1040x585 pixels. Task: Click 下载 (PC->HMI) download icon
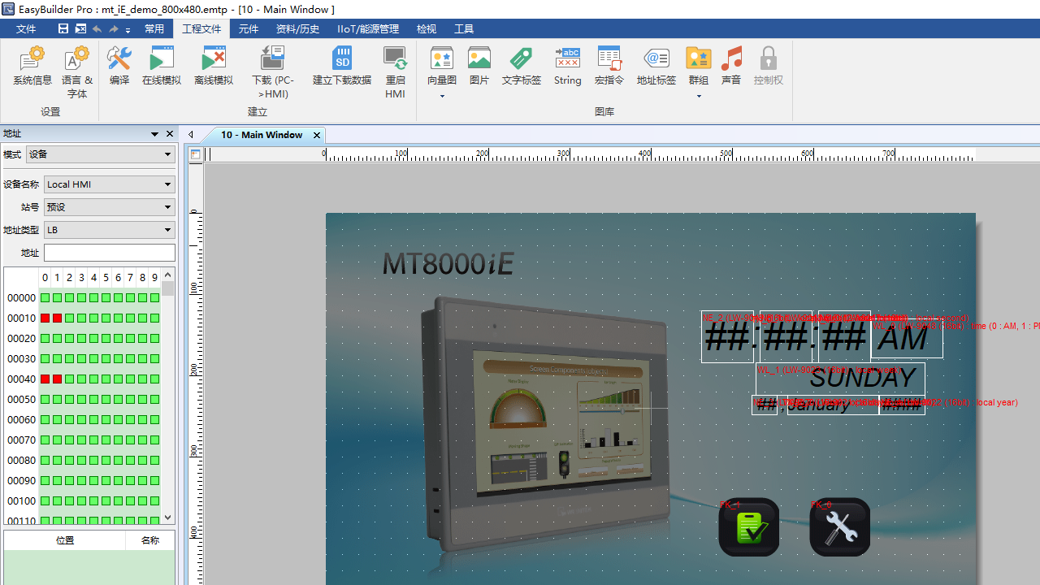click(x=272, y=66)
